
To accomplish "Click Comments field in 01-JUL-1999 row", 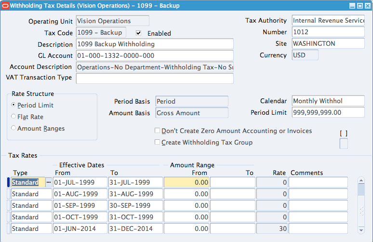I will (x=318, y=182).
